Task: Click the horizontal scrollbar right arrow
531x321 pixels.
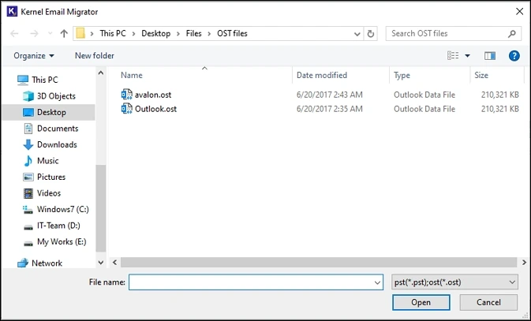Action: click(x=524, y=263)
